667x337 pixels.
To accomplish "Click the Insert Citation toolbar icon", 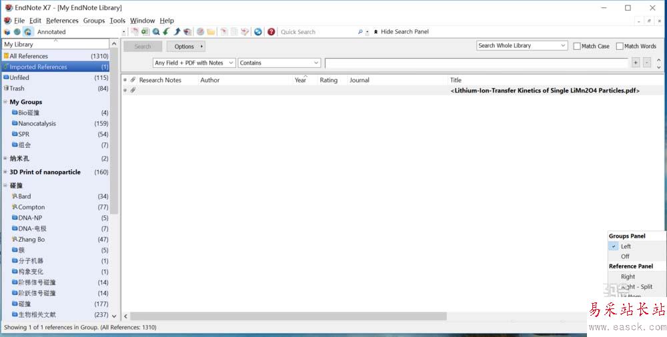I will [x=223, y=32].
